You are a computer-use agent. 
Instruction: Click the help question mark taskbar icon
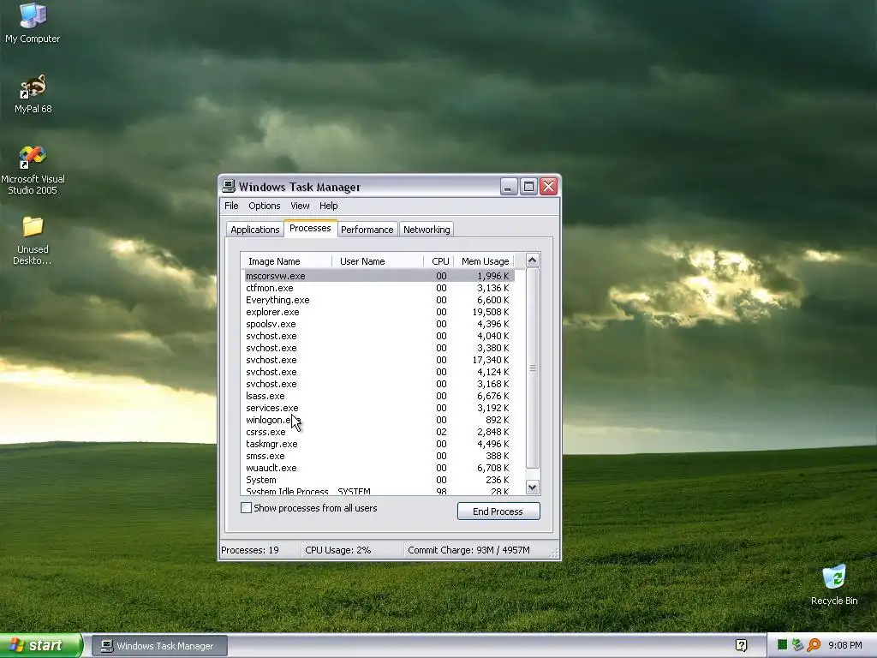[741, 645]
